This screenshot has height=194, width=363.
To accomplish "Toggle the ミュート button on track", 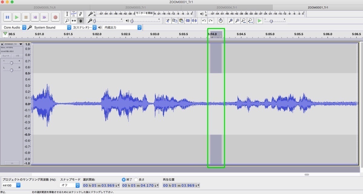I will pyautogui.click(x=6, y=56).
